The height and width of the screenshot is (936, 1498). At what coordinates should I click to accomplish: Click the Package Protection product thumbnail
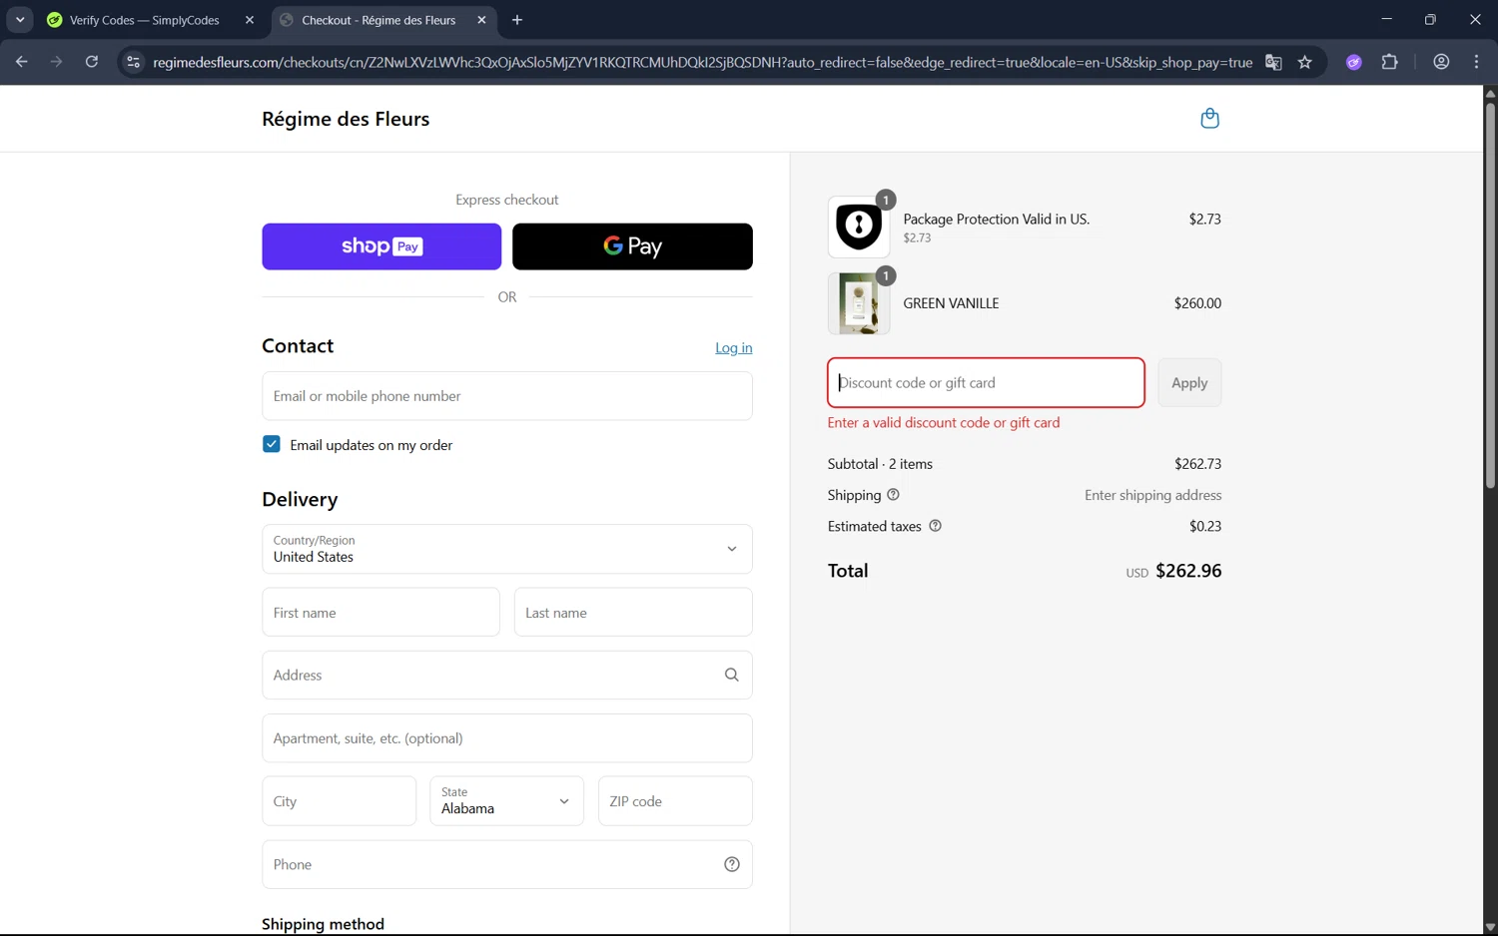click(x=859, y=227)
